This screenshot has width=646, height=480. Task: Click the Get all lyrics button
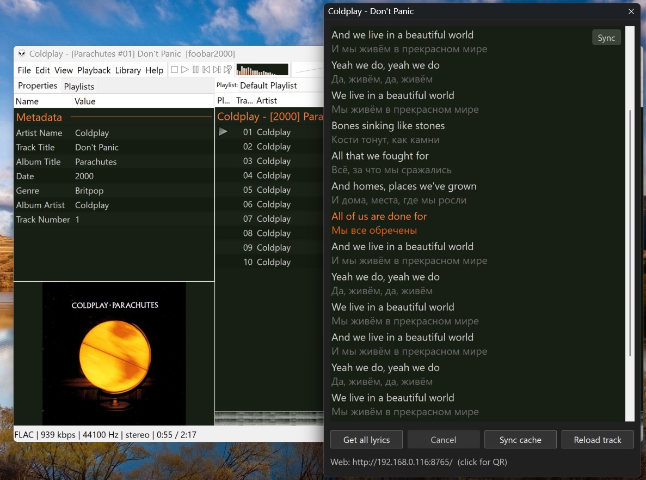pyautogui.click(x=366, y=440)
